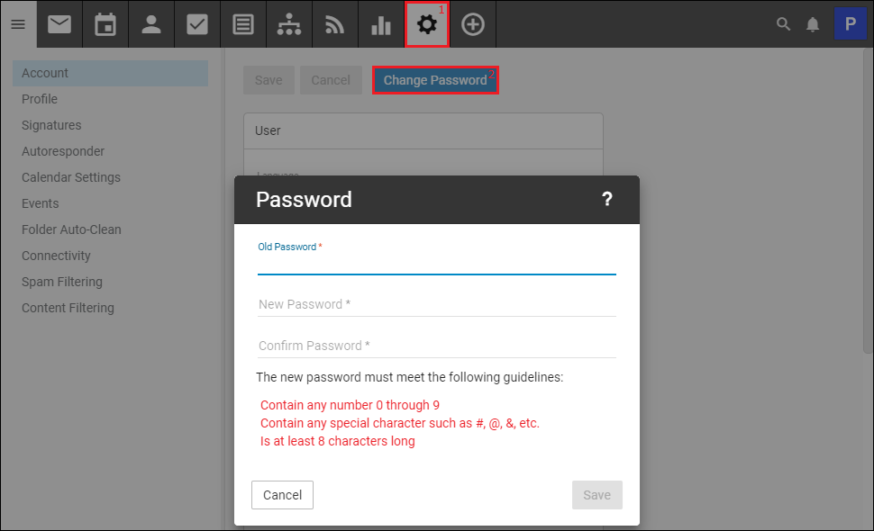The height and width of the screenshot is (531, 874).
Task: Check the Notifications bell icon
Action: [813, 24]
